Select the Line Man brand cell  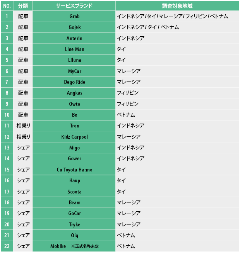click(74, 49)
